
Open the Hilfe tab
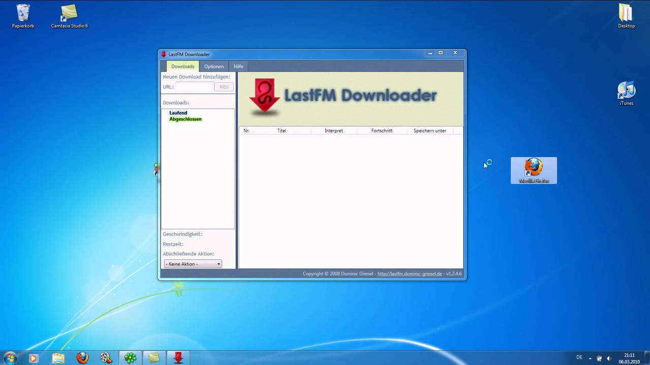(238, 66)
